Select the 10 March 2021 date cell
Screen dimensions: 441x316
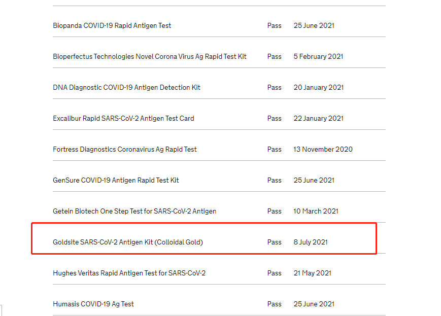[x=316, y=211]
